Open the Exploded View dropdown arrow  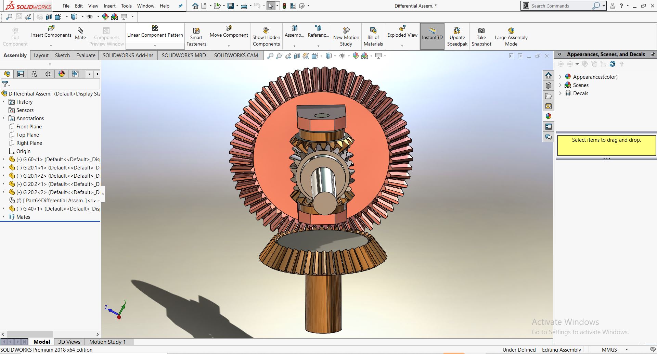pos(402,46)
